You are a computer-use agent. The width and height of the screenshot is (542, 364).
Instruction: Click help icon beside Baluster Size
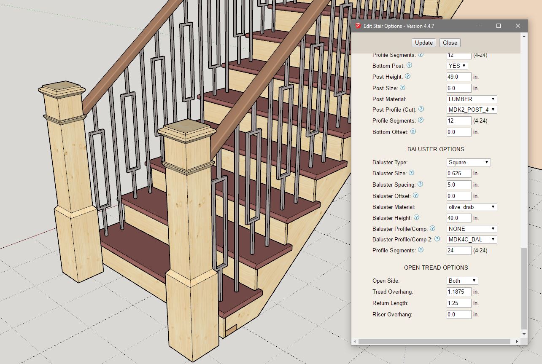pos(411,173)
